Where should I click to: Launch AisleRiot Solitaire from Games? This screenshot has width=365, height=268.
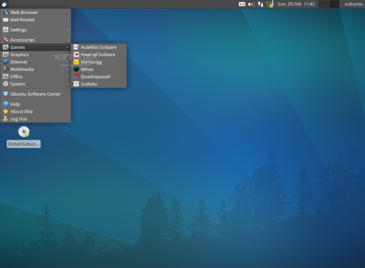[99, 47]
